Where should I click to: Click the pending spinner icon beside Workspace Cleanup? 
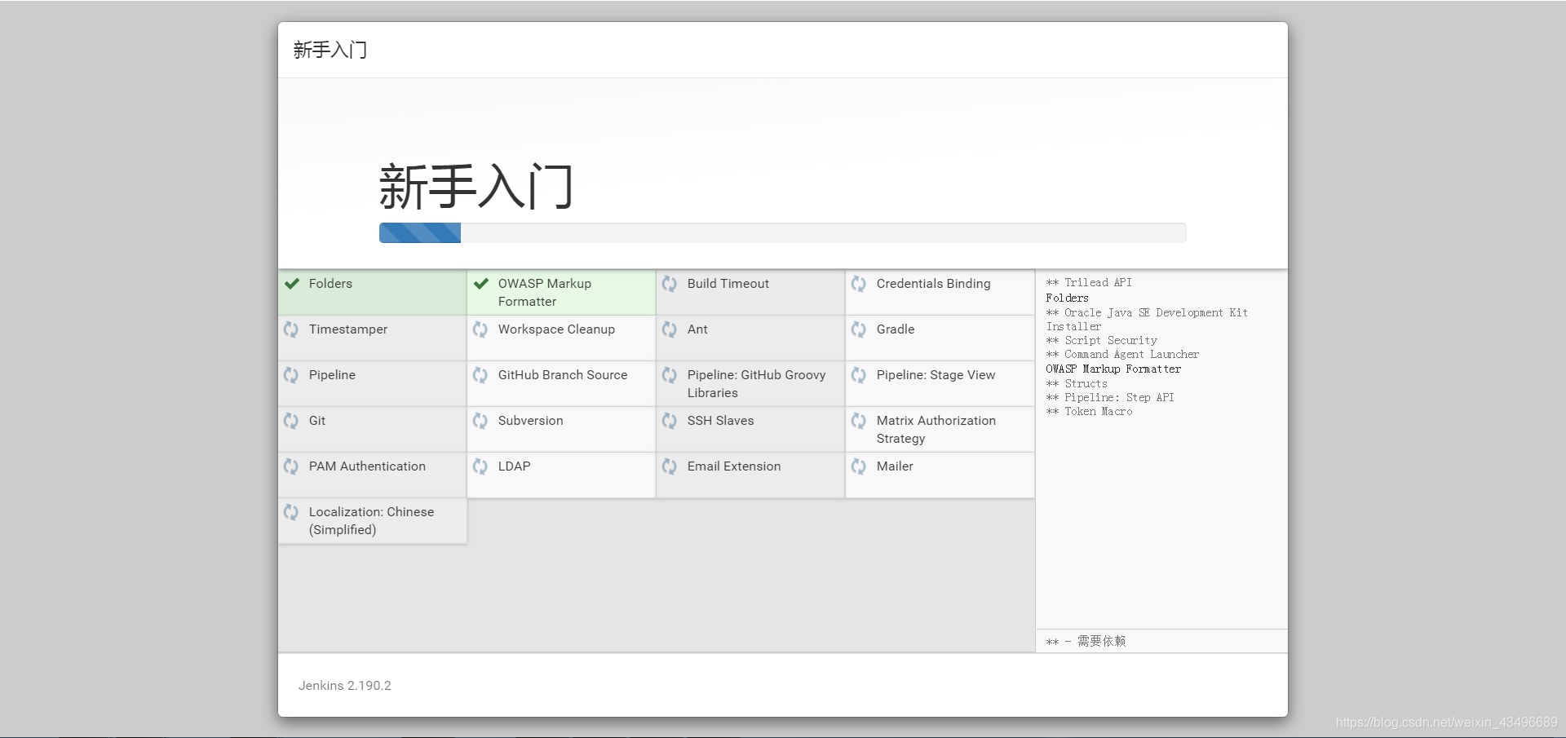coord(480,329)
